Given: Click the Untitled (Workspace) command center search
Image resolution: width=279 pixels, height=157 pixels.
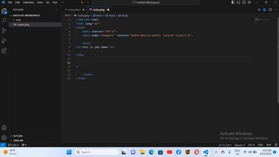Looking at the screenshot, I should [x=146, y=2].
